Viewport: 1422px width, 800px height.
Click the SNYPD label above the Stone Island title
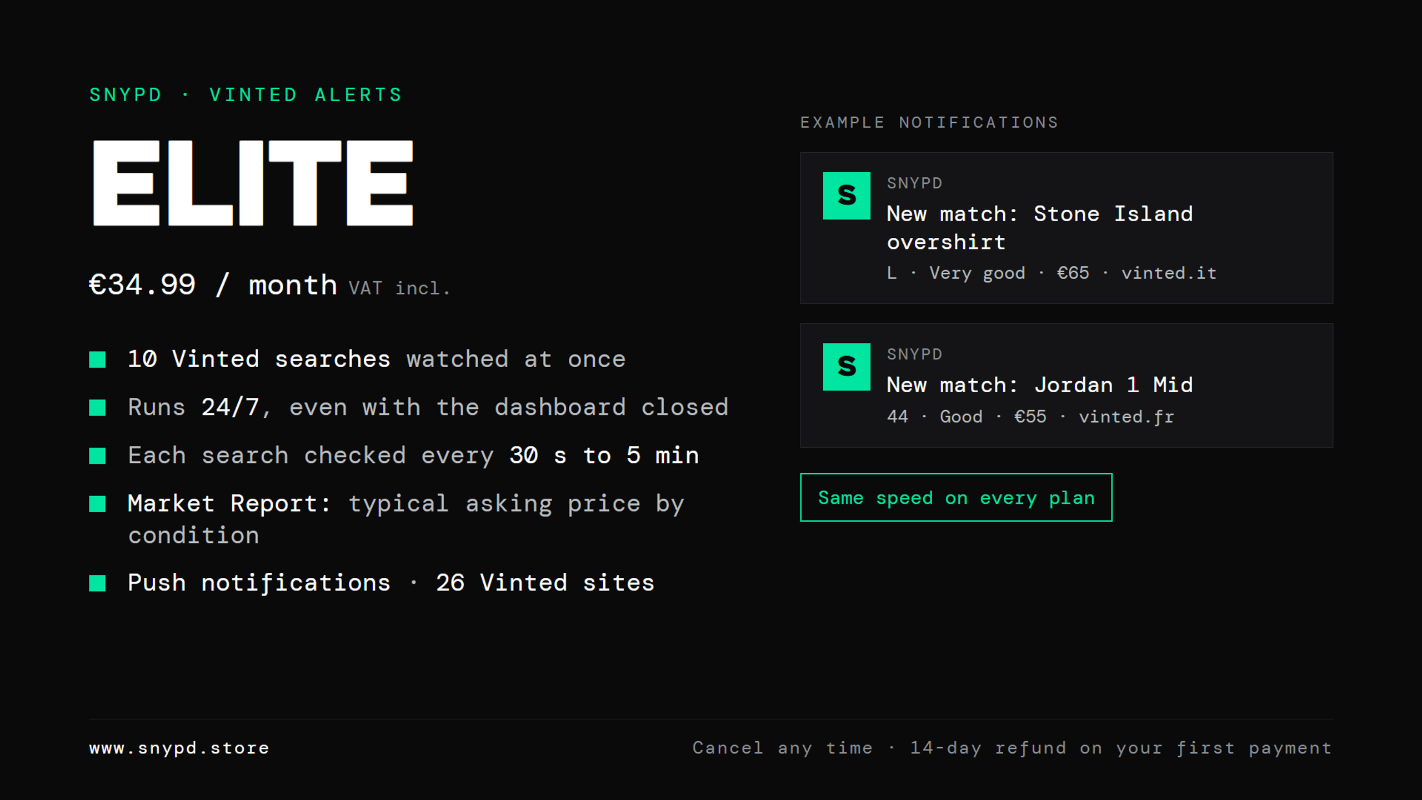[x=914, y=183]
